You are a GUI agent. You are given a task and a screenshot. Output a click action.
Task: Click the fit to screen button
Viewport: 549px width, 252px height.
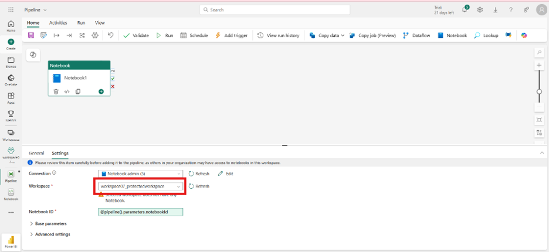[x=539, y=120]
